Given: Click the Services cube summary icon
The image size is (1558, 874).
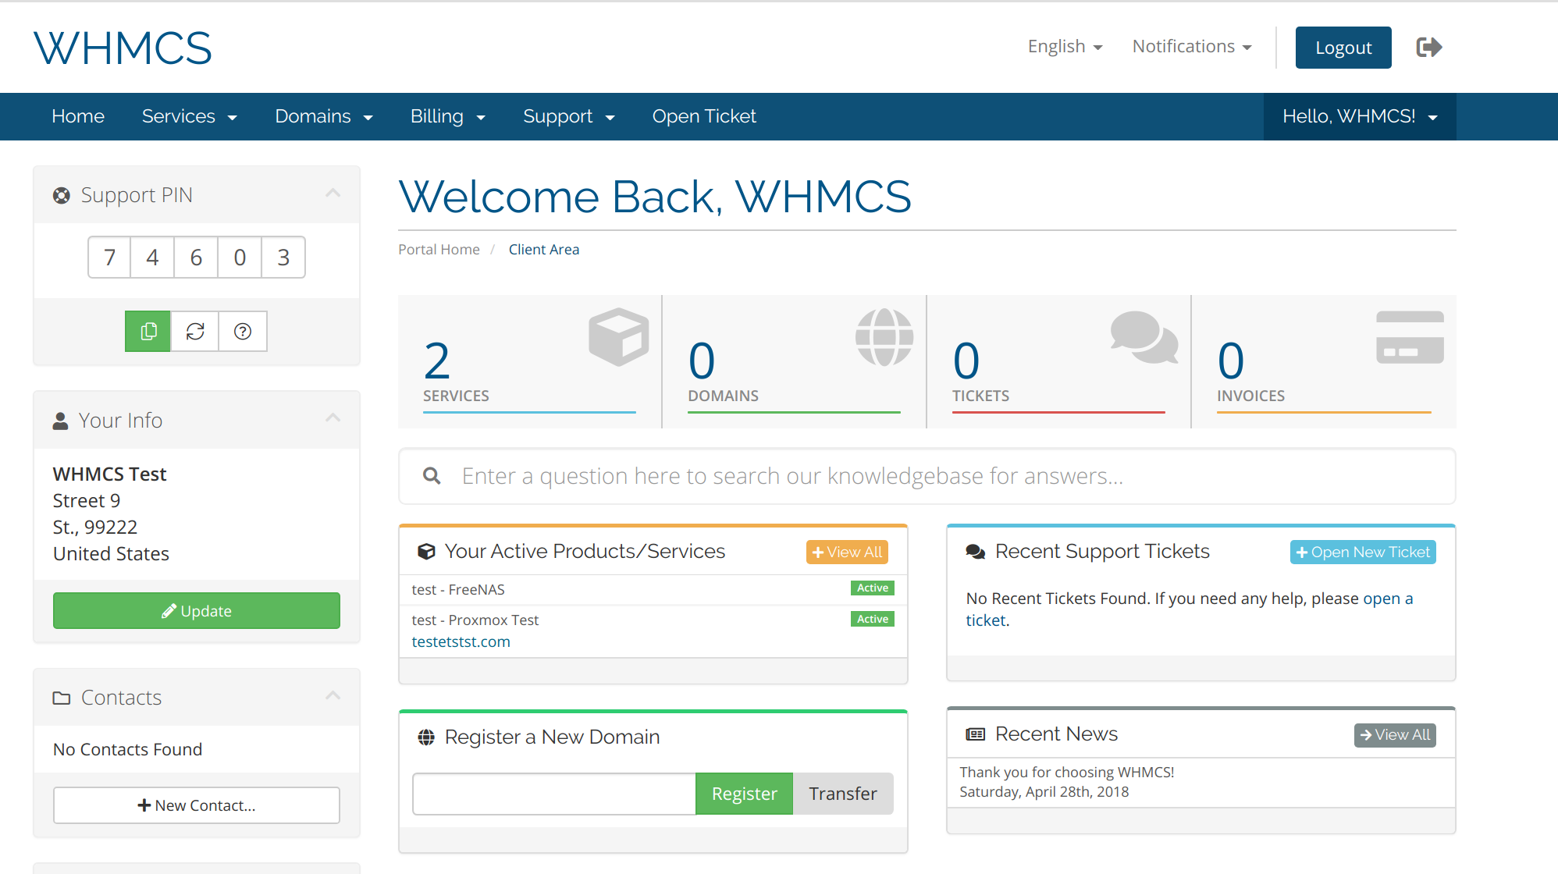Looking at the screenshot, I should (x=617, y=336).
